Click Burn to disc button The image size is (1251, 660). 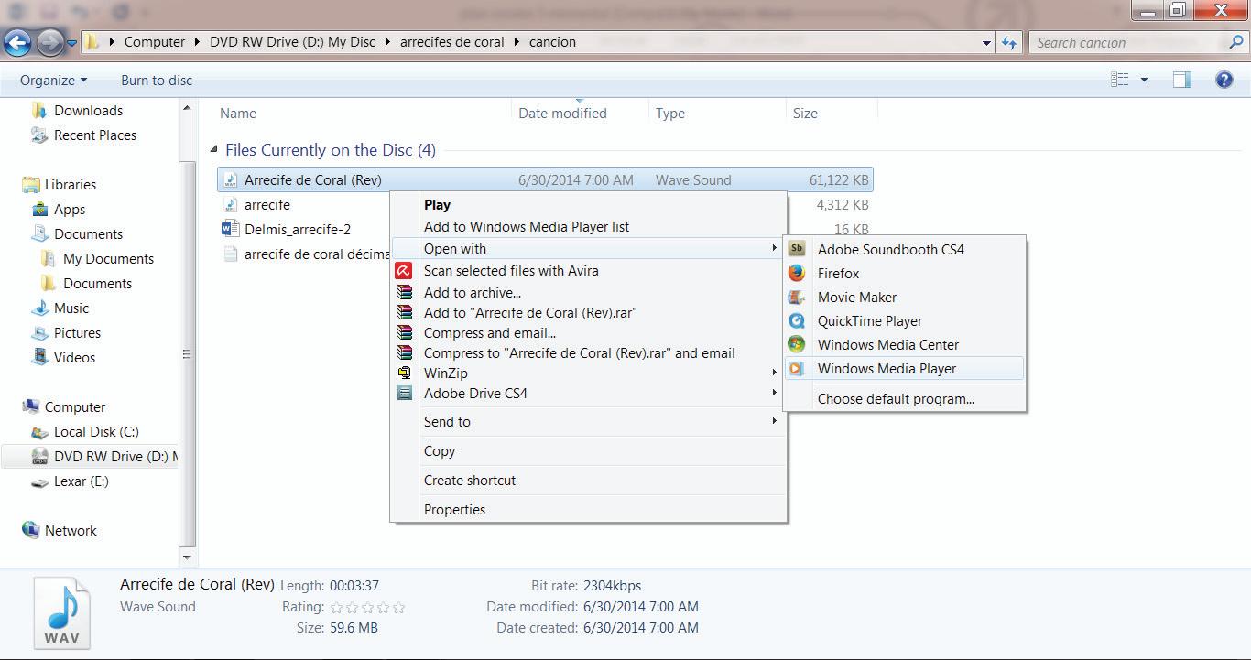(x=157, y=80)
